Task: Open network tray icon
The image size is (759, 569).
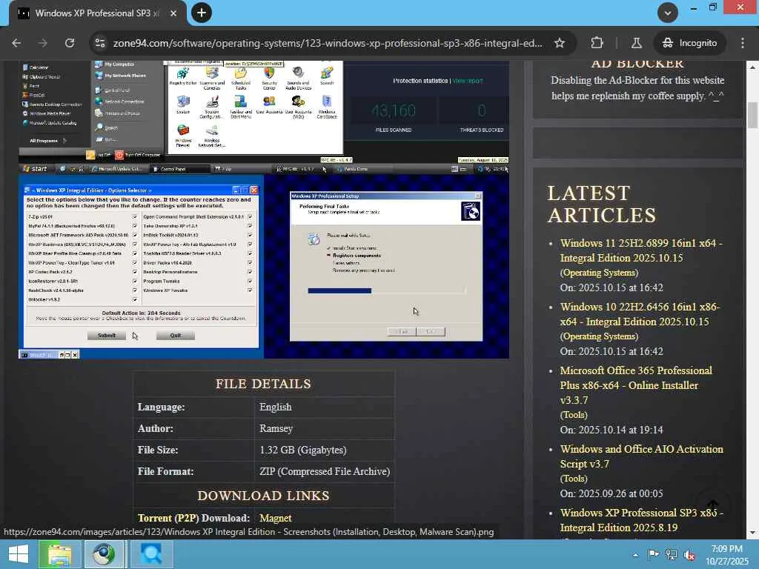Action: [672, 555]
